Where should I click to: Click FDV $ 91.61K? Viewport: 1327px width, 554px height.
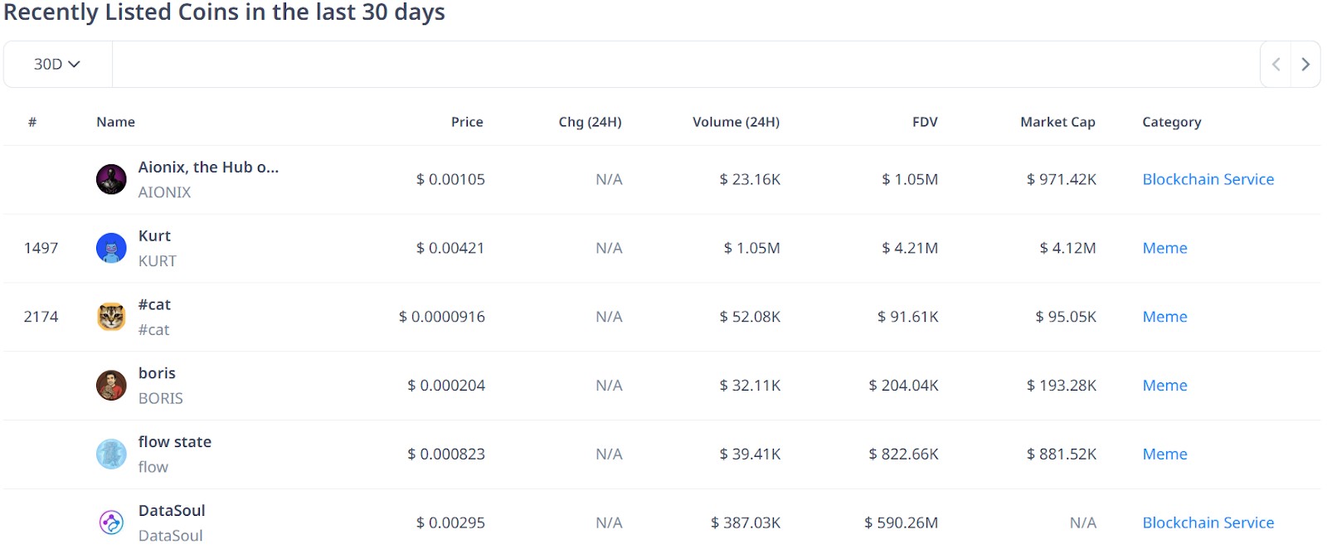pos(908,317)
